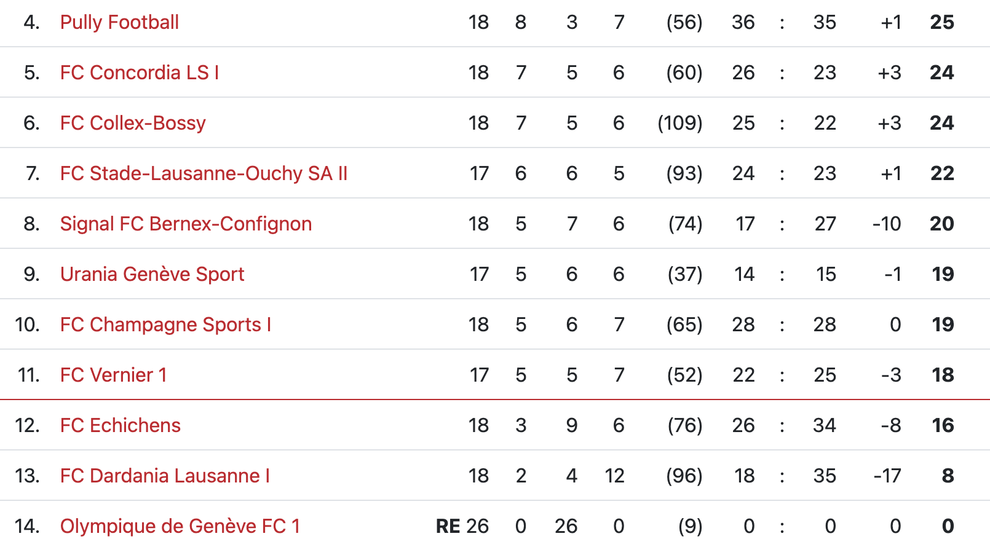The width and height of the screenshot is (990, 547).
Task: Open Signal FC Bernex-Confignon link
Action: tap(186, 224)
